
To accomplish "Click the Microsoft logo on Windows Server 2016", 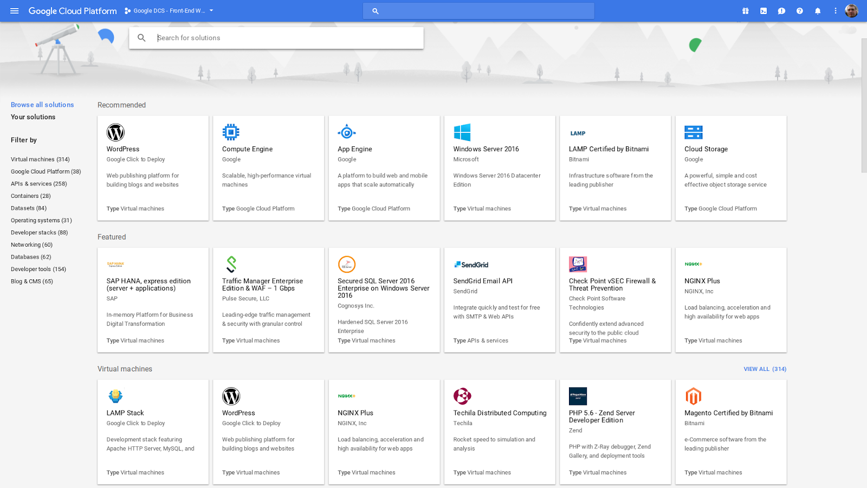I will 462,132.
